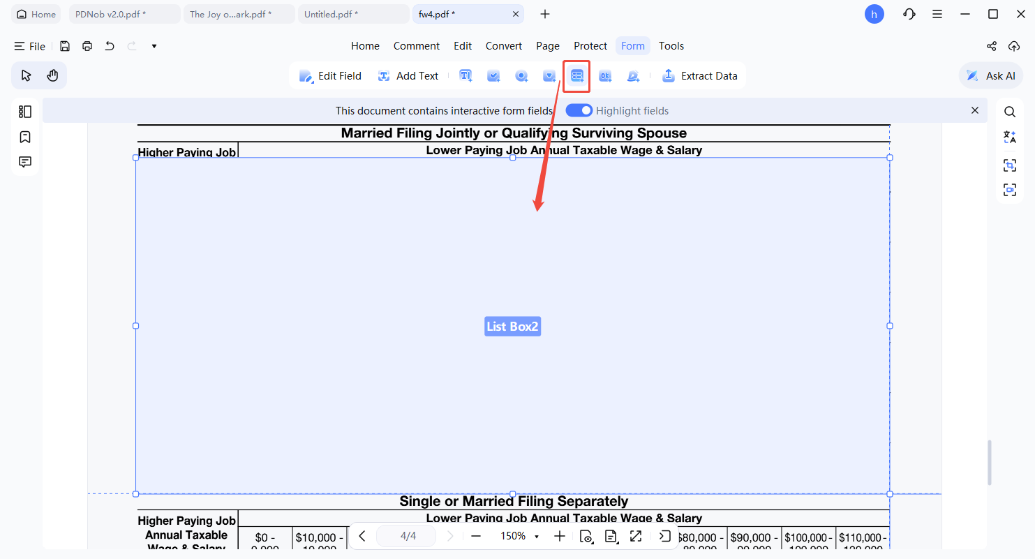
Task: Switch to the Protect tab
Action: point(590,45)
